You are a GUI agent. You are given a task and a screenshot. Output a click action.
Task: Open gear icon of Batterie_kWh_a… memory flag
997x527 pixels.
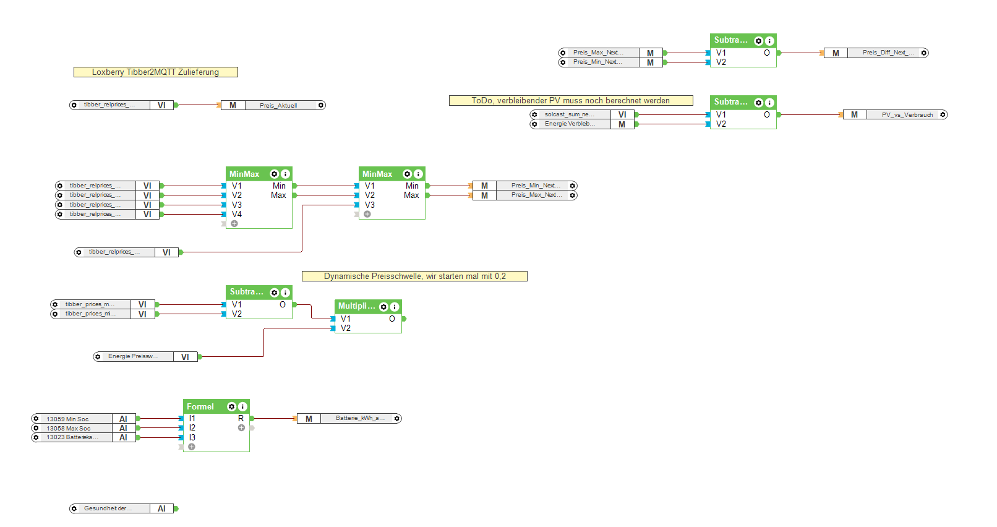coord(397,419)
